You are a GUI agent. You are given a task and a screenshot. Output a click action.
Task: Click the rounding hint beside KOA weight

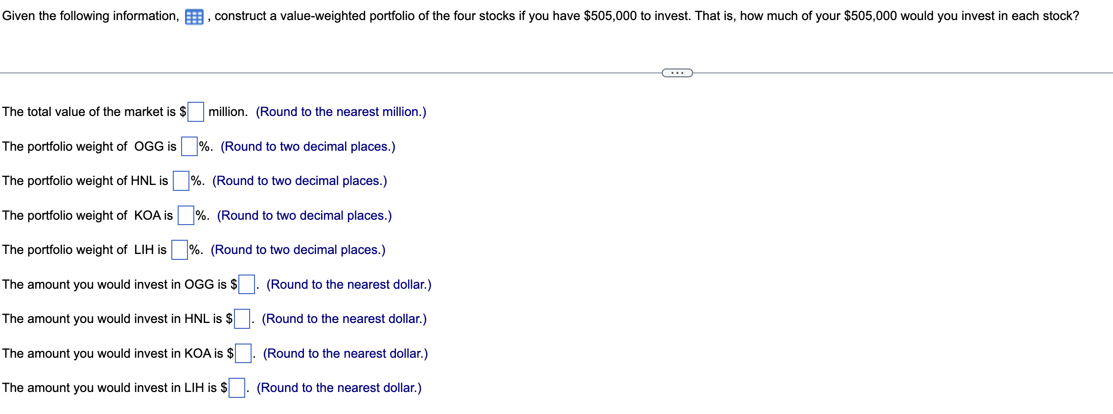tap(304, 215)
